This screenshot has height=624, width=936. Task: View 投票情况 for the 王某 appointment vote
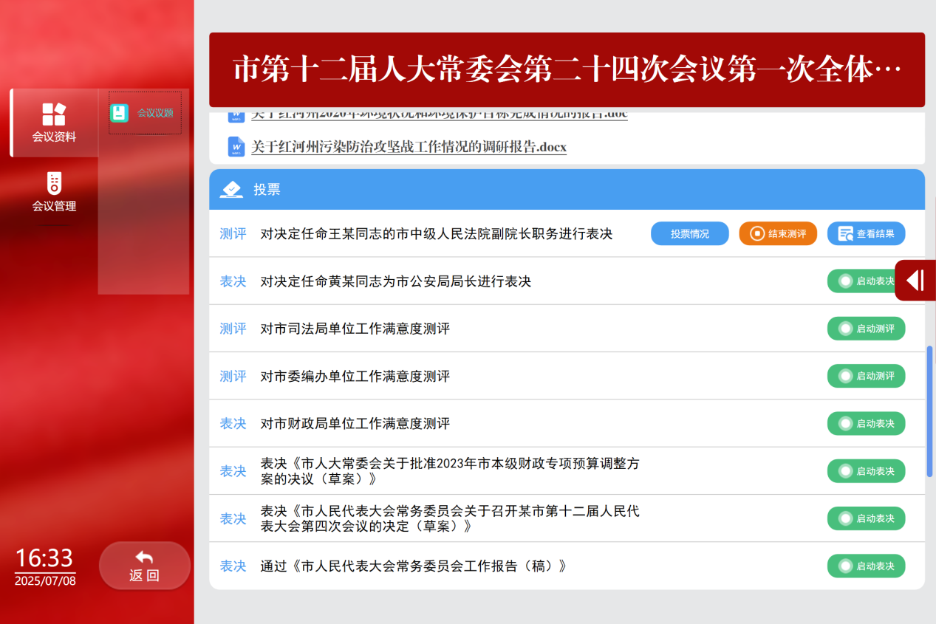click(690, 234)
